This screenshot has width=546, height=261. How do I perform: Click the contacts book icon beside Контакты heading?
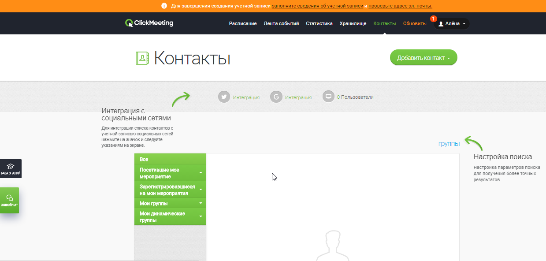tap(141, 57)
